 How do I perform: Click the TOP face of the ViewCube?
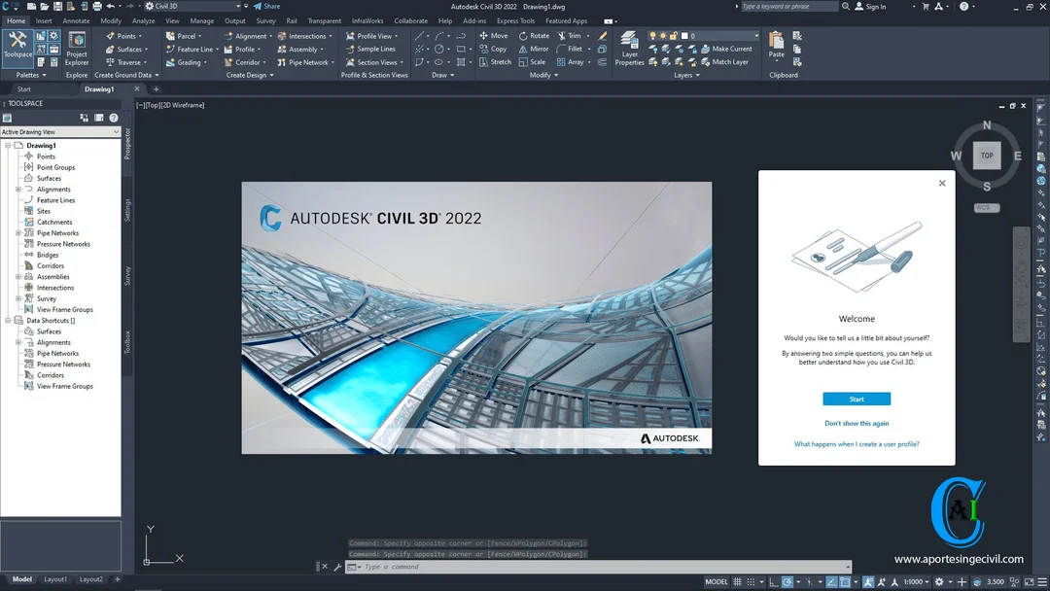coord(987,156)
